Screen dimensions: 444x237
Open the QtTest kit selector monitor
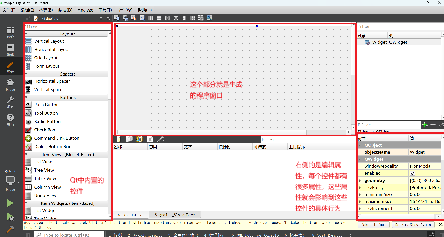point(10,181)
